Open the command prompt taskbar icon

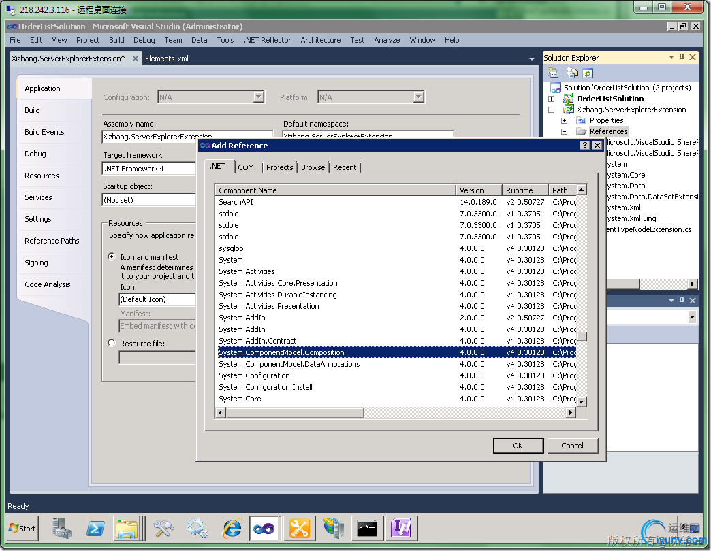pos(367,528)
